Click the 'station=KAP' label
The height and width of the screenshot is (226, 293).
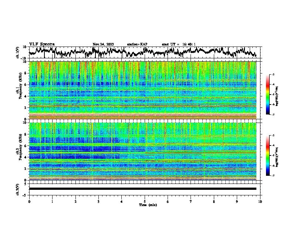pos(137,44)
